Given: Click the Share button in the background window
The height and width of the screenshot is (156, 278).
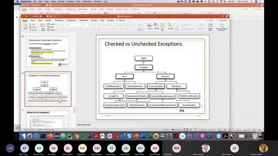Looking at the screenshot, I should pos(245,9).
